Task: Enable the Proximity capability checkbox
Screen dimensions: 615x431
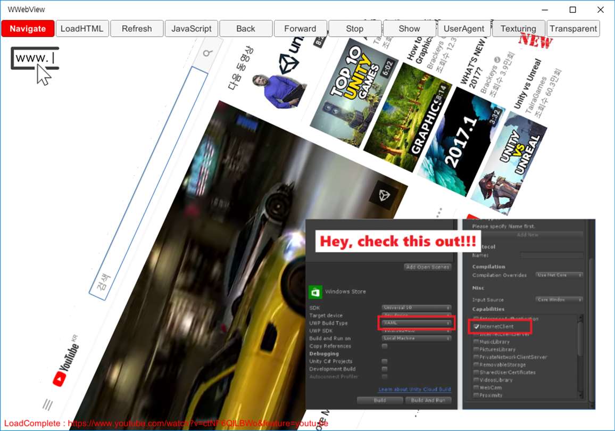Action: click(476, 395)
